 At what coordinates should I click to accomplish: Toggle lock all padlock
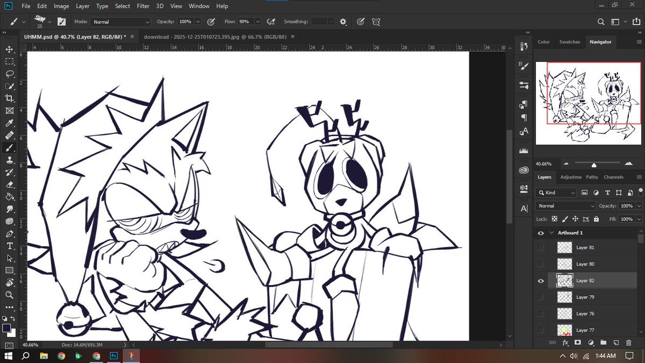[x=597, y=219]
